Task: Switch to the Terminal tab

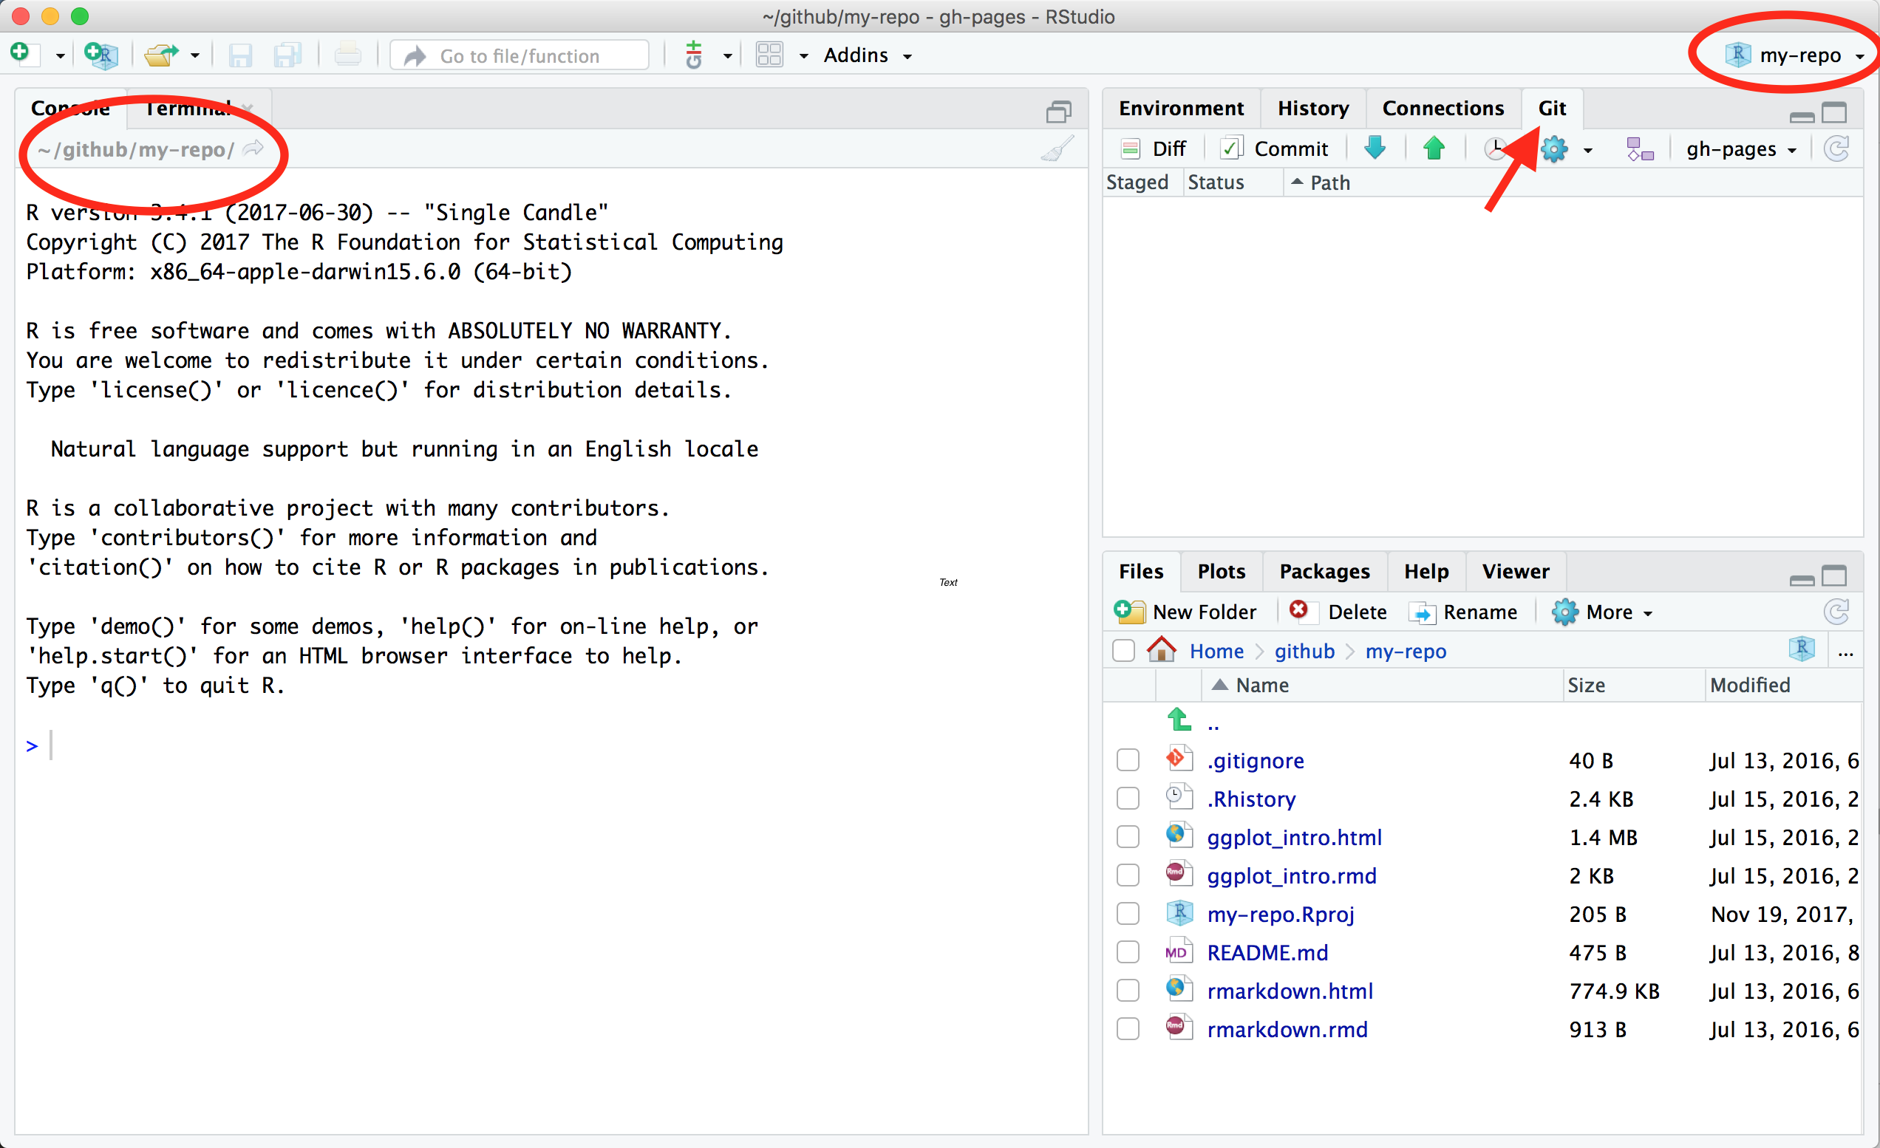Action: 189,107
